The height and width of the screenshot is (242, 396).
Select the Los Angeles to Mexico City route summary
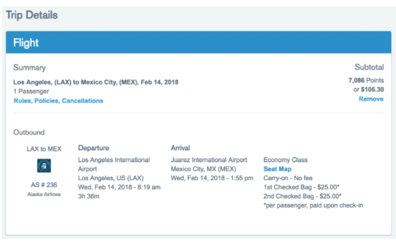pyautogui.click(x=96, y=83)
